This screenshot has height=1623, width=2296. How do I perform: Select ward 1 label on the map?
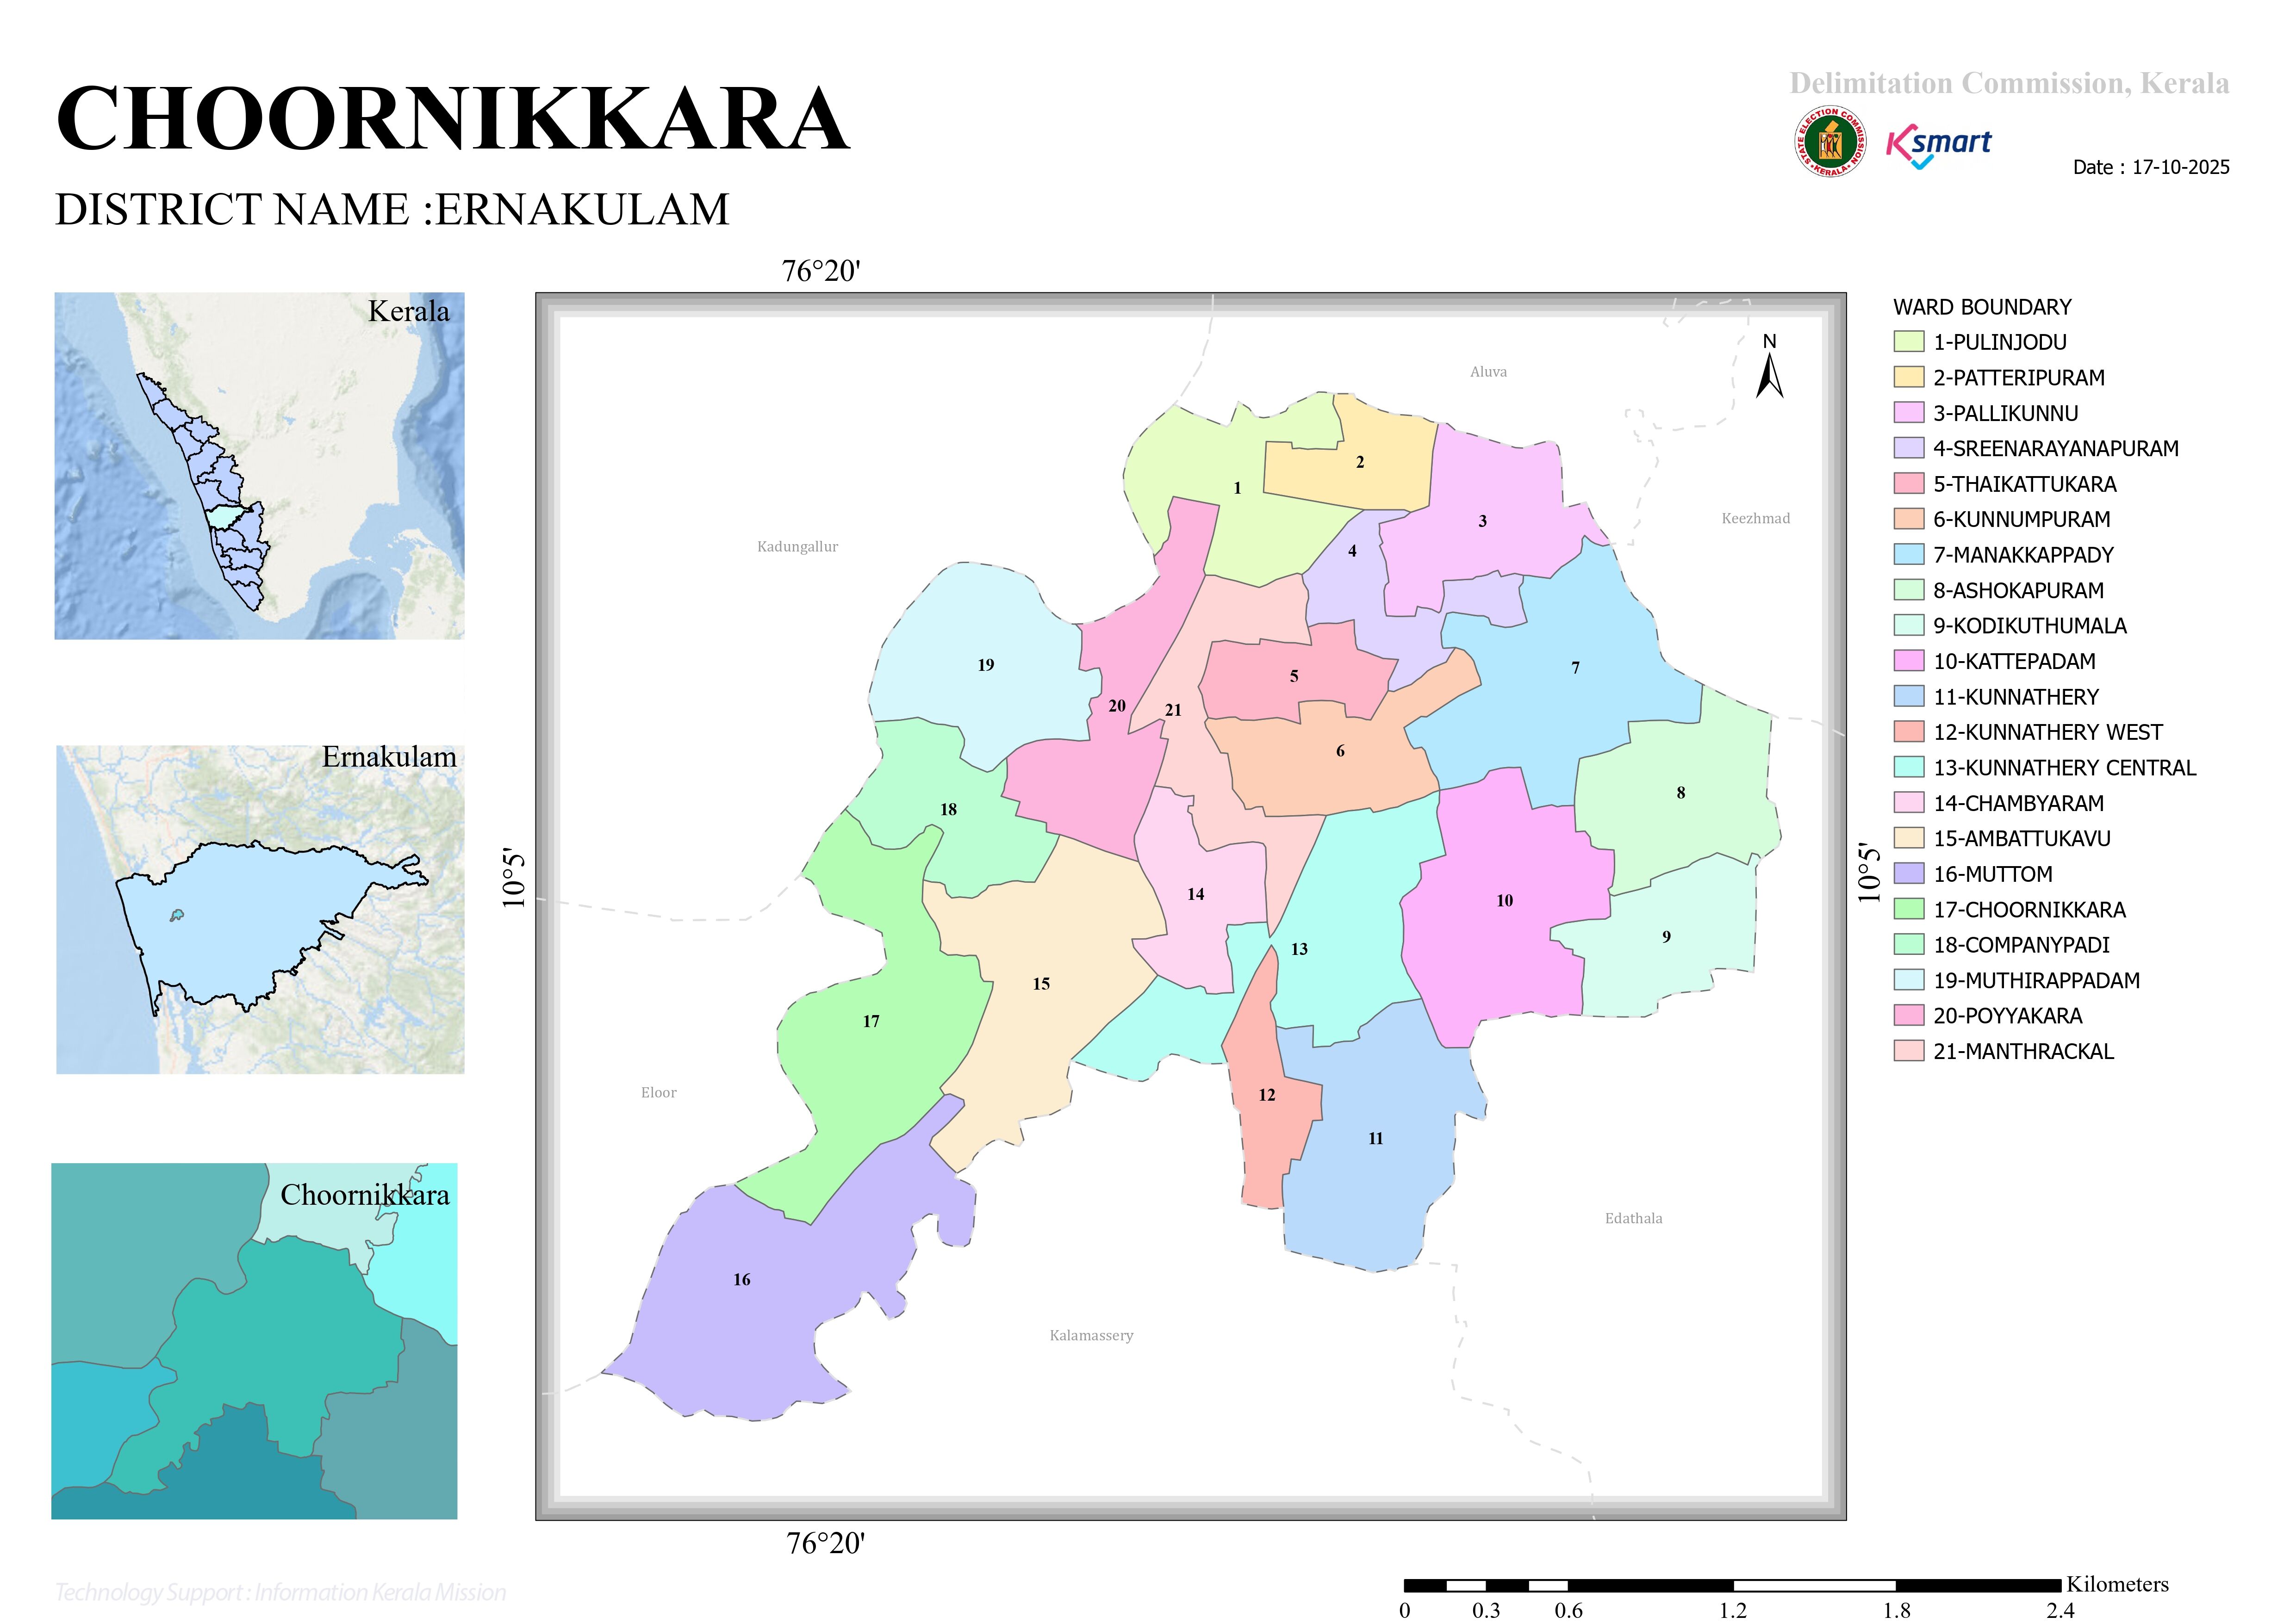(1237, 488)
